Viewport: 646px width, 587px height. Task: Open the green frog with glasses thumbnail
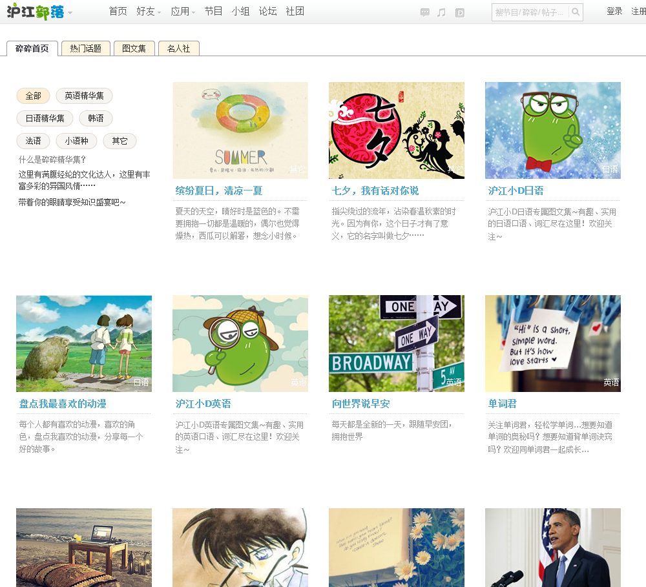[553, 130]
